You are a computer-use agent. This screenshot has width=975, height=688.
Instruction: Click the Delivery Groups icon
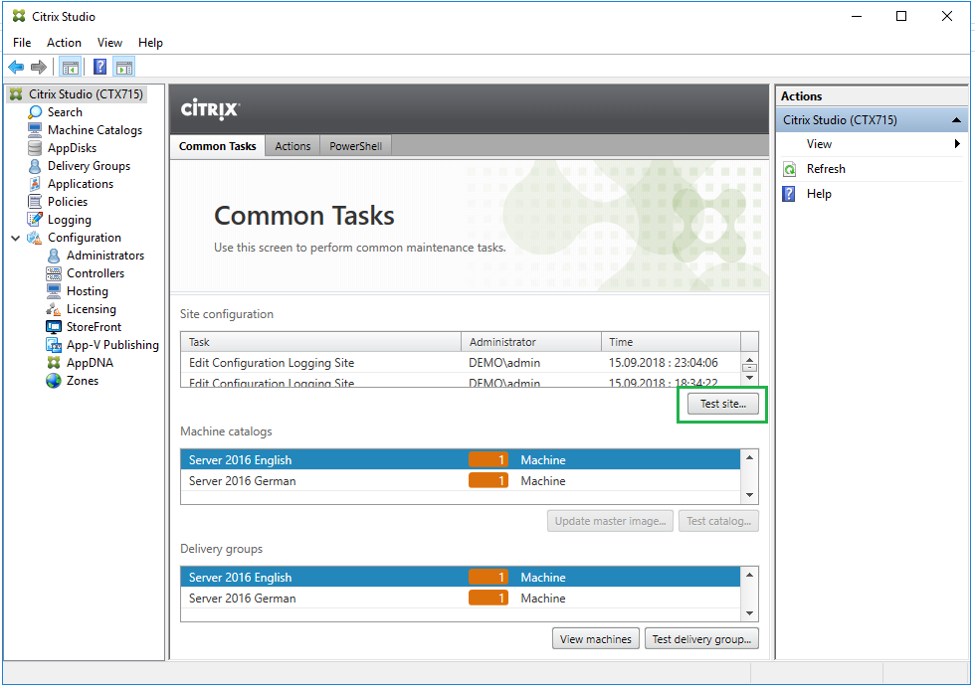pyautogui.click(x=35, y=166)
